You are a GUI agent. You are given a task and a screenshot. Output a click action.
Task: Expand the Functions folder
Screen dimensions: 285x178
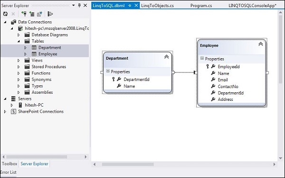pyautogui.click(x=19, y=73)
